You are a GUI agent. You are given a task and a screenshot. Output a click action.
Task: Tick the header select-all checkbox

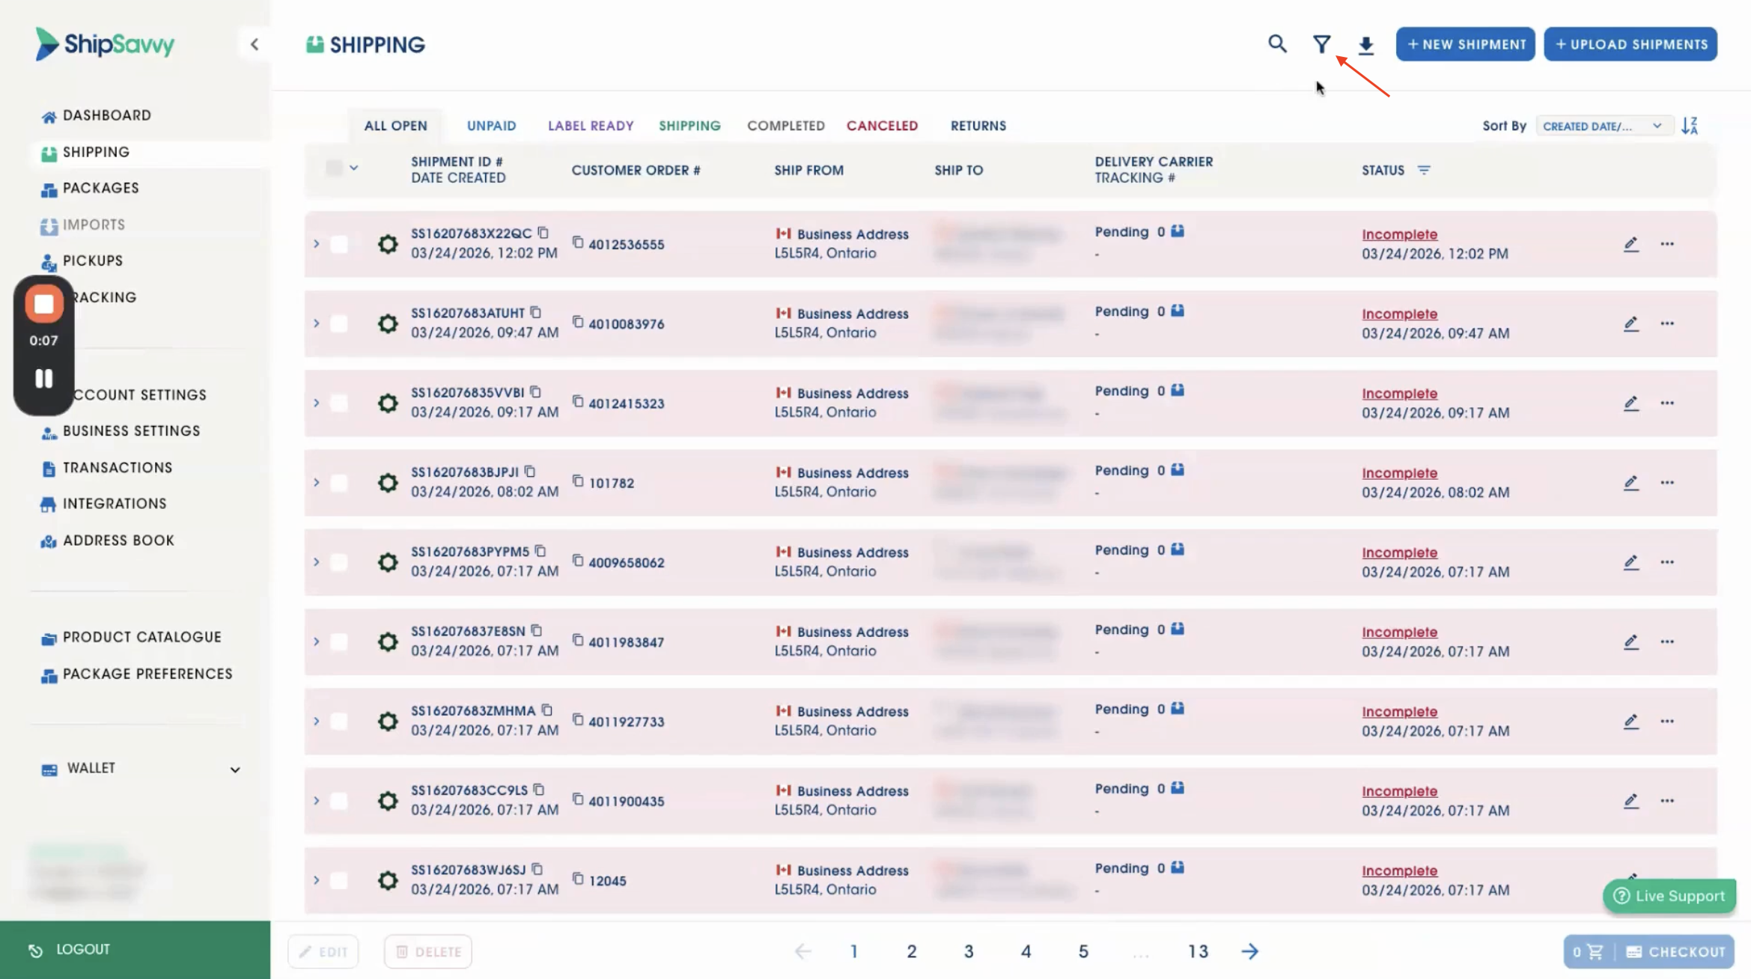334,168
